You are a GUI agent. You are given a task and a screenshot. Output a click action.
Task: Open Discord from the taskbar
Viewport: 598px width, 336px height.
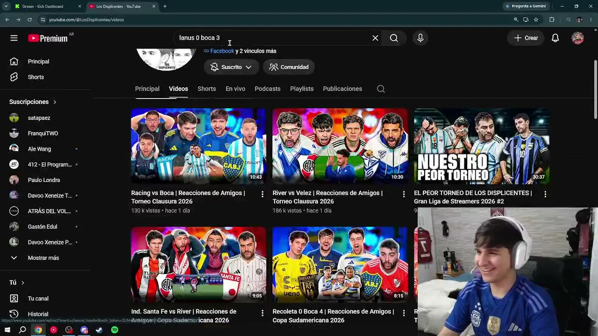tap(84, 330)
